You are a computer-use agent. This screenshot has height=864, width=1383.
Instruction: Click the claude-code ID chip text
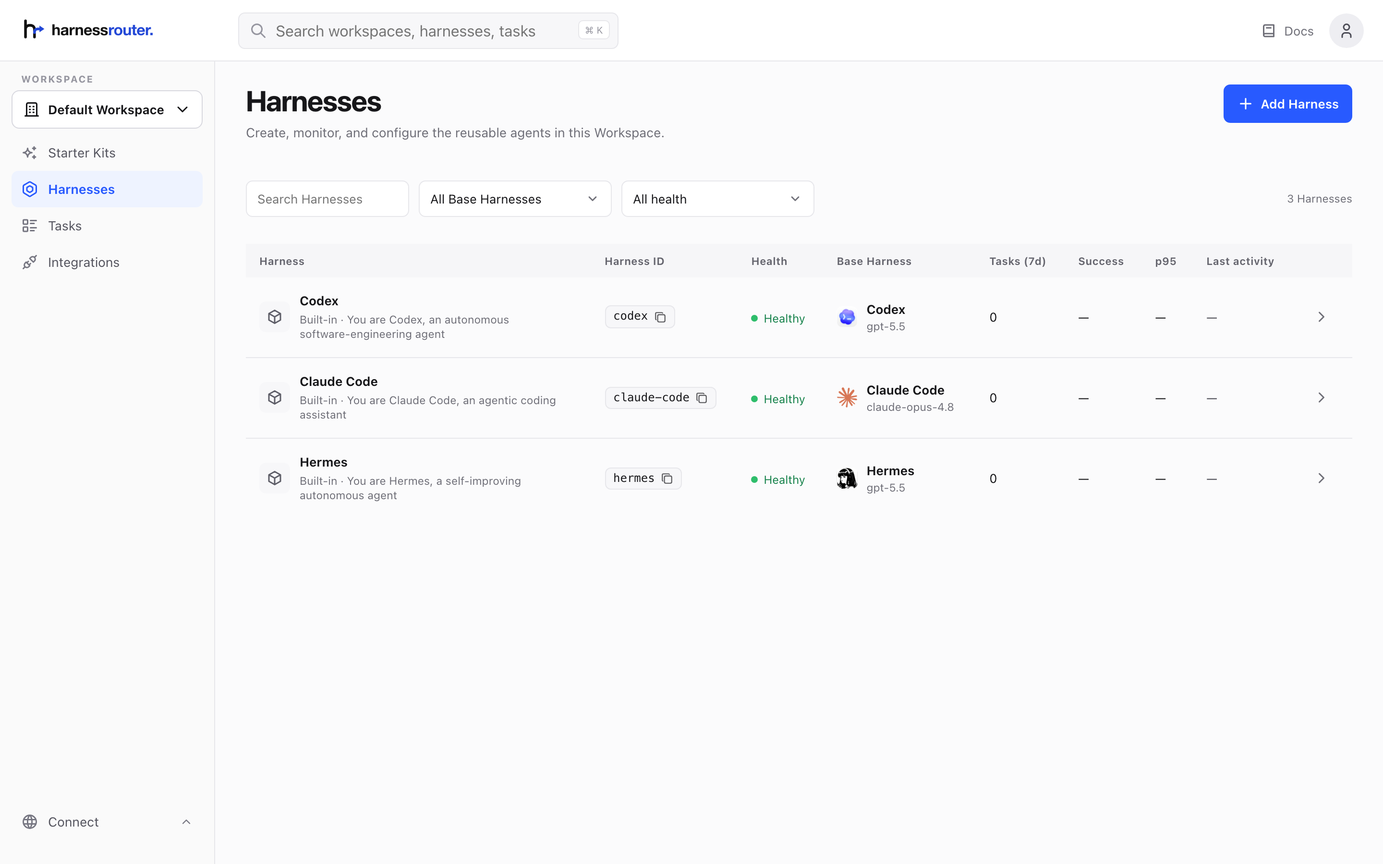(651, 397)
